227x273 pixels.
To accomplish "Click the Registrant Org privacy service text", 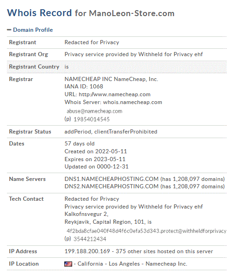I will point(133,54).
